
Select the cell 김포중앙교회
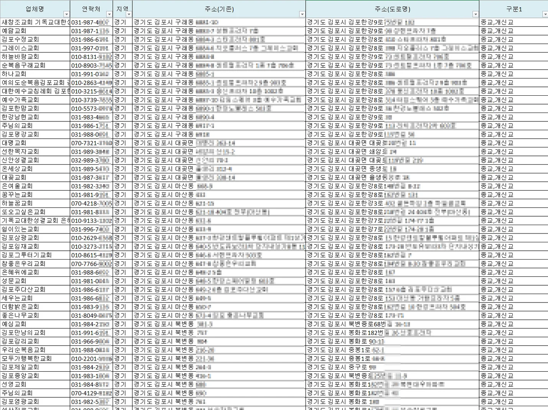[x=35, y=376]
